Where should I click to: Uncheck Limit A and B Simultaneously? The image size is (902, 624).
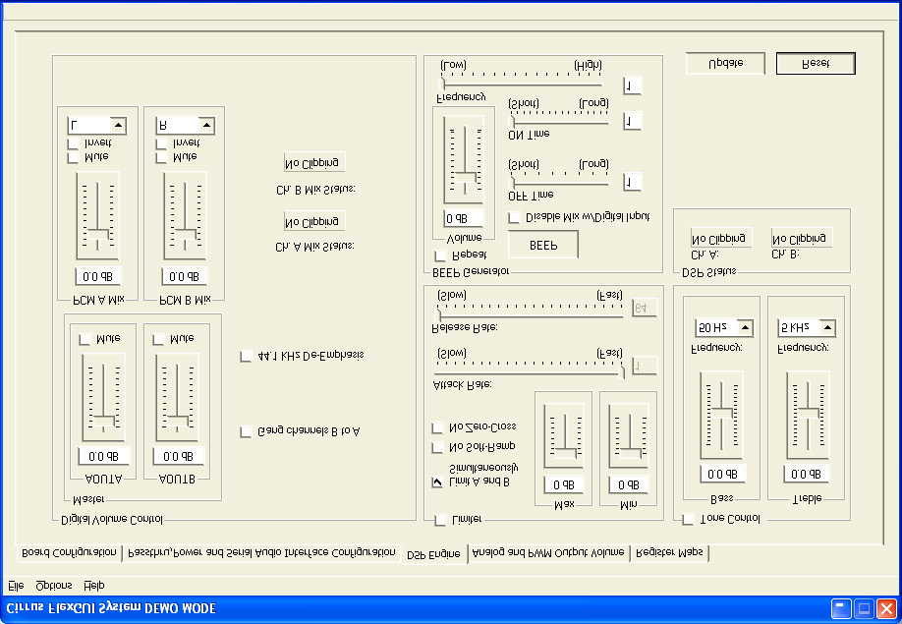tap(436, 482)
